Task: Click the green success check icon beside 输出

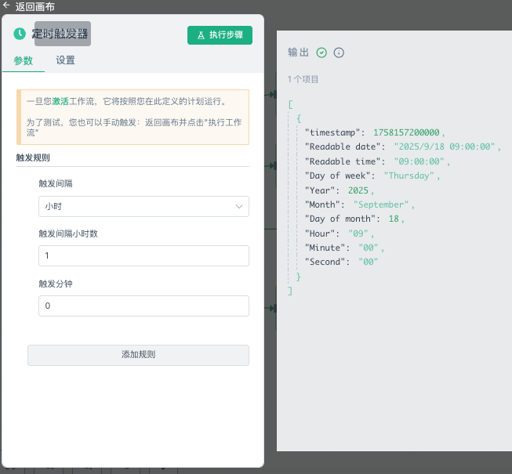Action: 321,52
